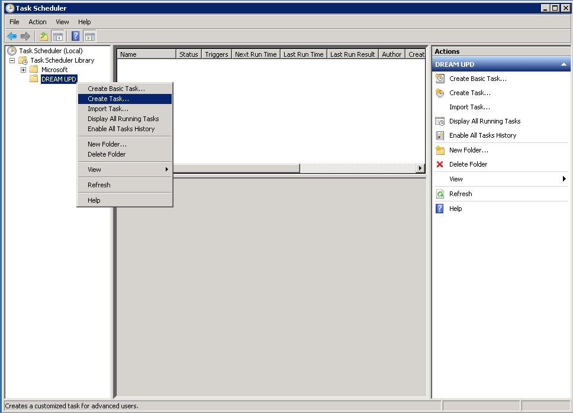The width and height of the screenshot is (573, 413).
Task: Click Delete Folder link in Actions pane
Action: [468, 164]
